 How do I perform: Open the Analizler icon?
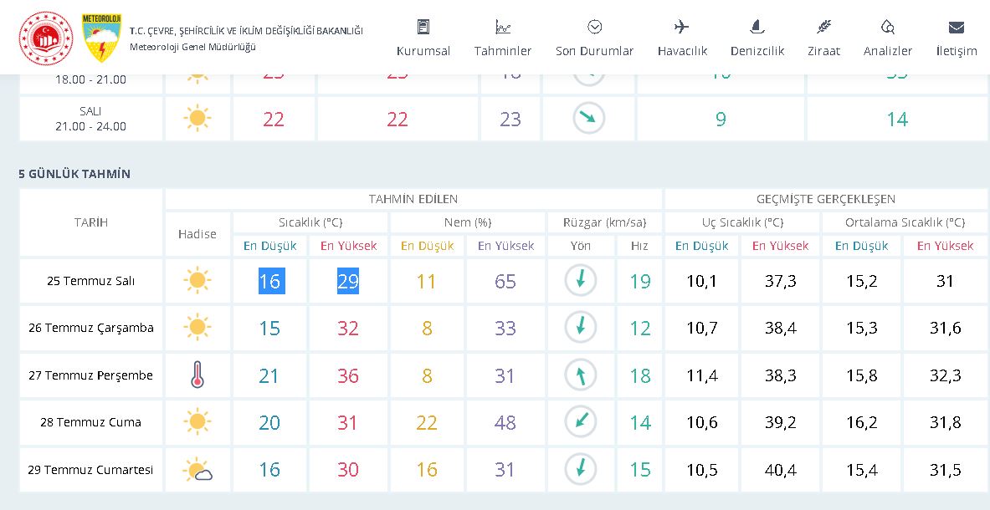(x=888, y=27)
